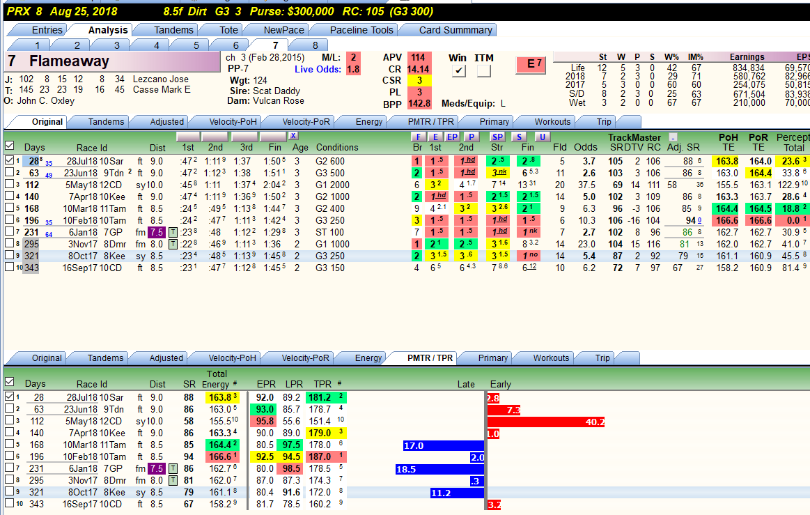Screen dimensions: 810x515
Task: Click the T marker on the lower 6Jan18 7GP row
Action: (x=173, y=468)
